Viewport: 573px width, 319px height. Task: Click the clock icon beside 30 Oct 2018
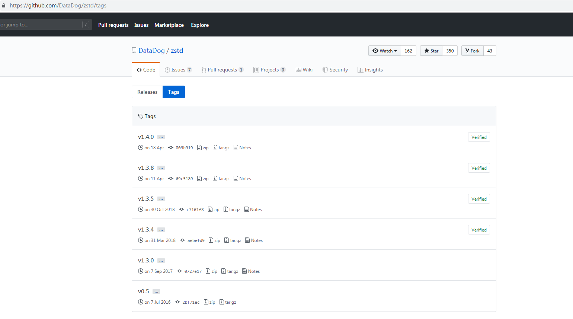coord(141,209)
